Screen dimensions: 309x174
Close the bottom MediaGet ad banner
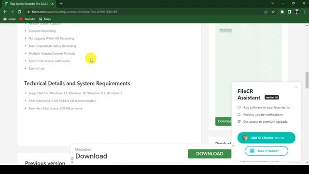[x=233, y=146]
